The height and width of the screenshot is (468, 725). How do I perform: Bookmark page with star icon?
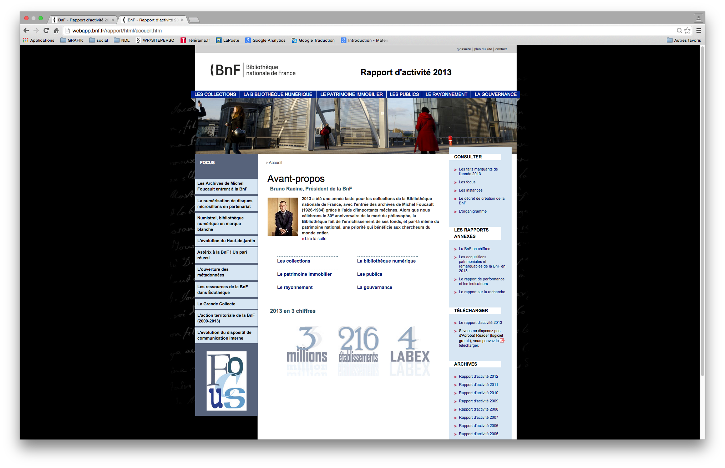coord(688,31)
